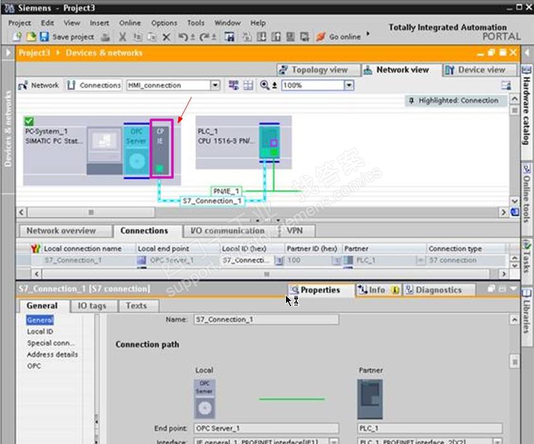This screenshot has height=444, width=534.
Task: Click the connection Name input field
Action: [266, 320]
